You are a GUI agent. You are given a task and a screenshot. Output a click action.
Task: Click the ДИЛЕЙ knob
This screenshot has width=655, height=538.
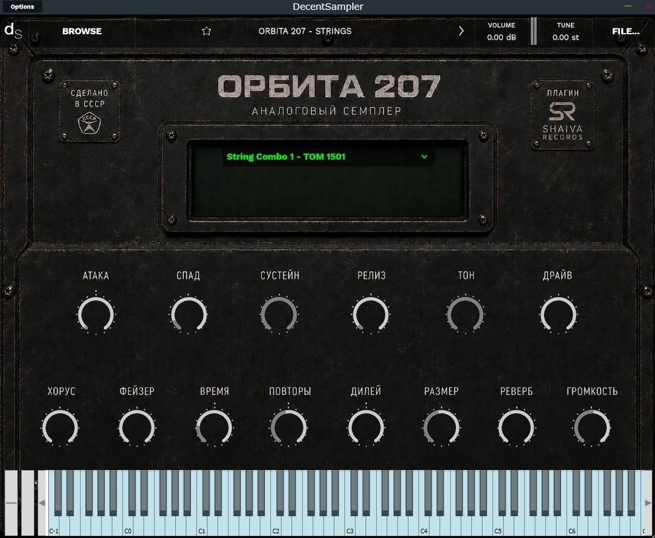[366, 428]
